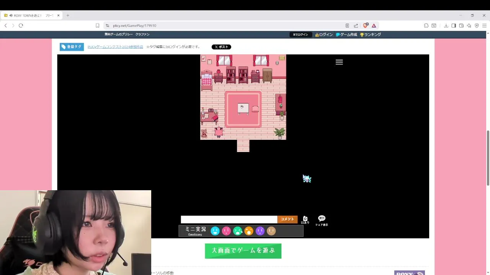Image resolution: width=490 pixels, height=275 pixels.
Task: Open the 無料ゲームのプリシー home link
Action: pyautogui.click(x=119, y=34)
